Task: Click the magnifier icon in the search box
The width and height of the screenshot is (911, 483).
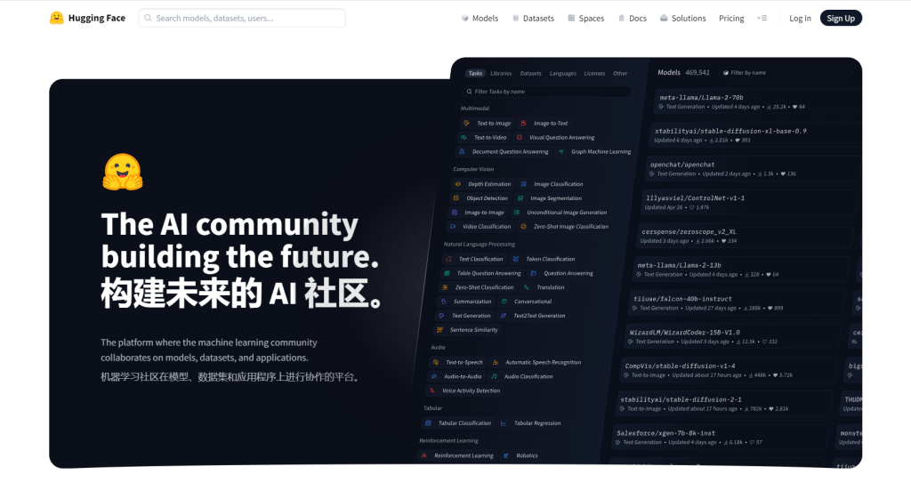Action: click(149, 18)
